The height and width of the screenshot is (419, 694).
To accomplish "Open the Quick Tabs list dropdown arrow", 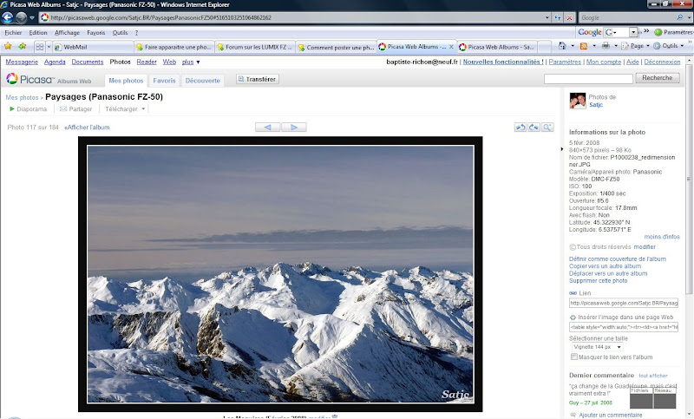I will (49, 47).
